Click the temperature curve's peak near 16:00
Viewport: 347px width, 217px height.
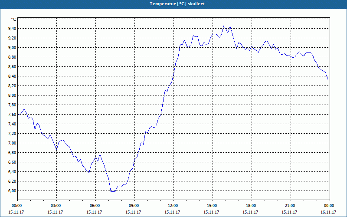223,26
